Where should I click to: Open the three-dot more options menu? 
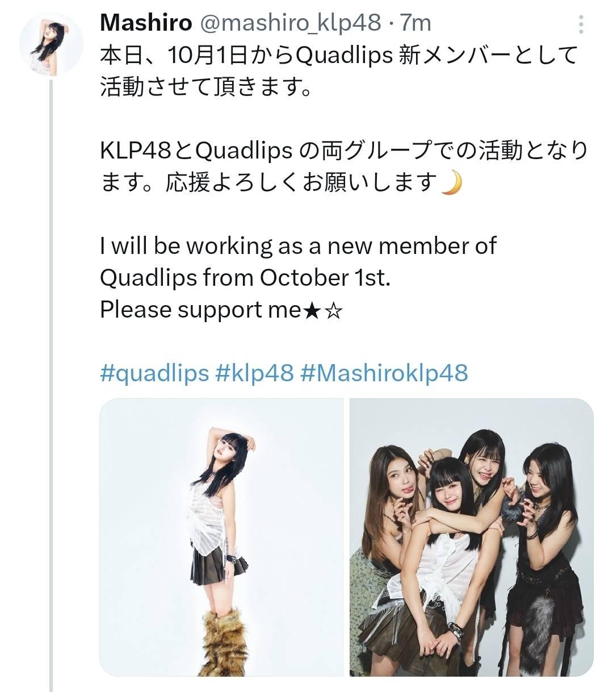(581, 24)
